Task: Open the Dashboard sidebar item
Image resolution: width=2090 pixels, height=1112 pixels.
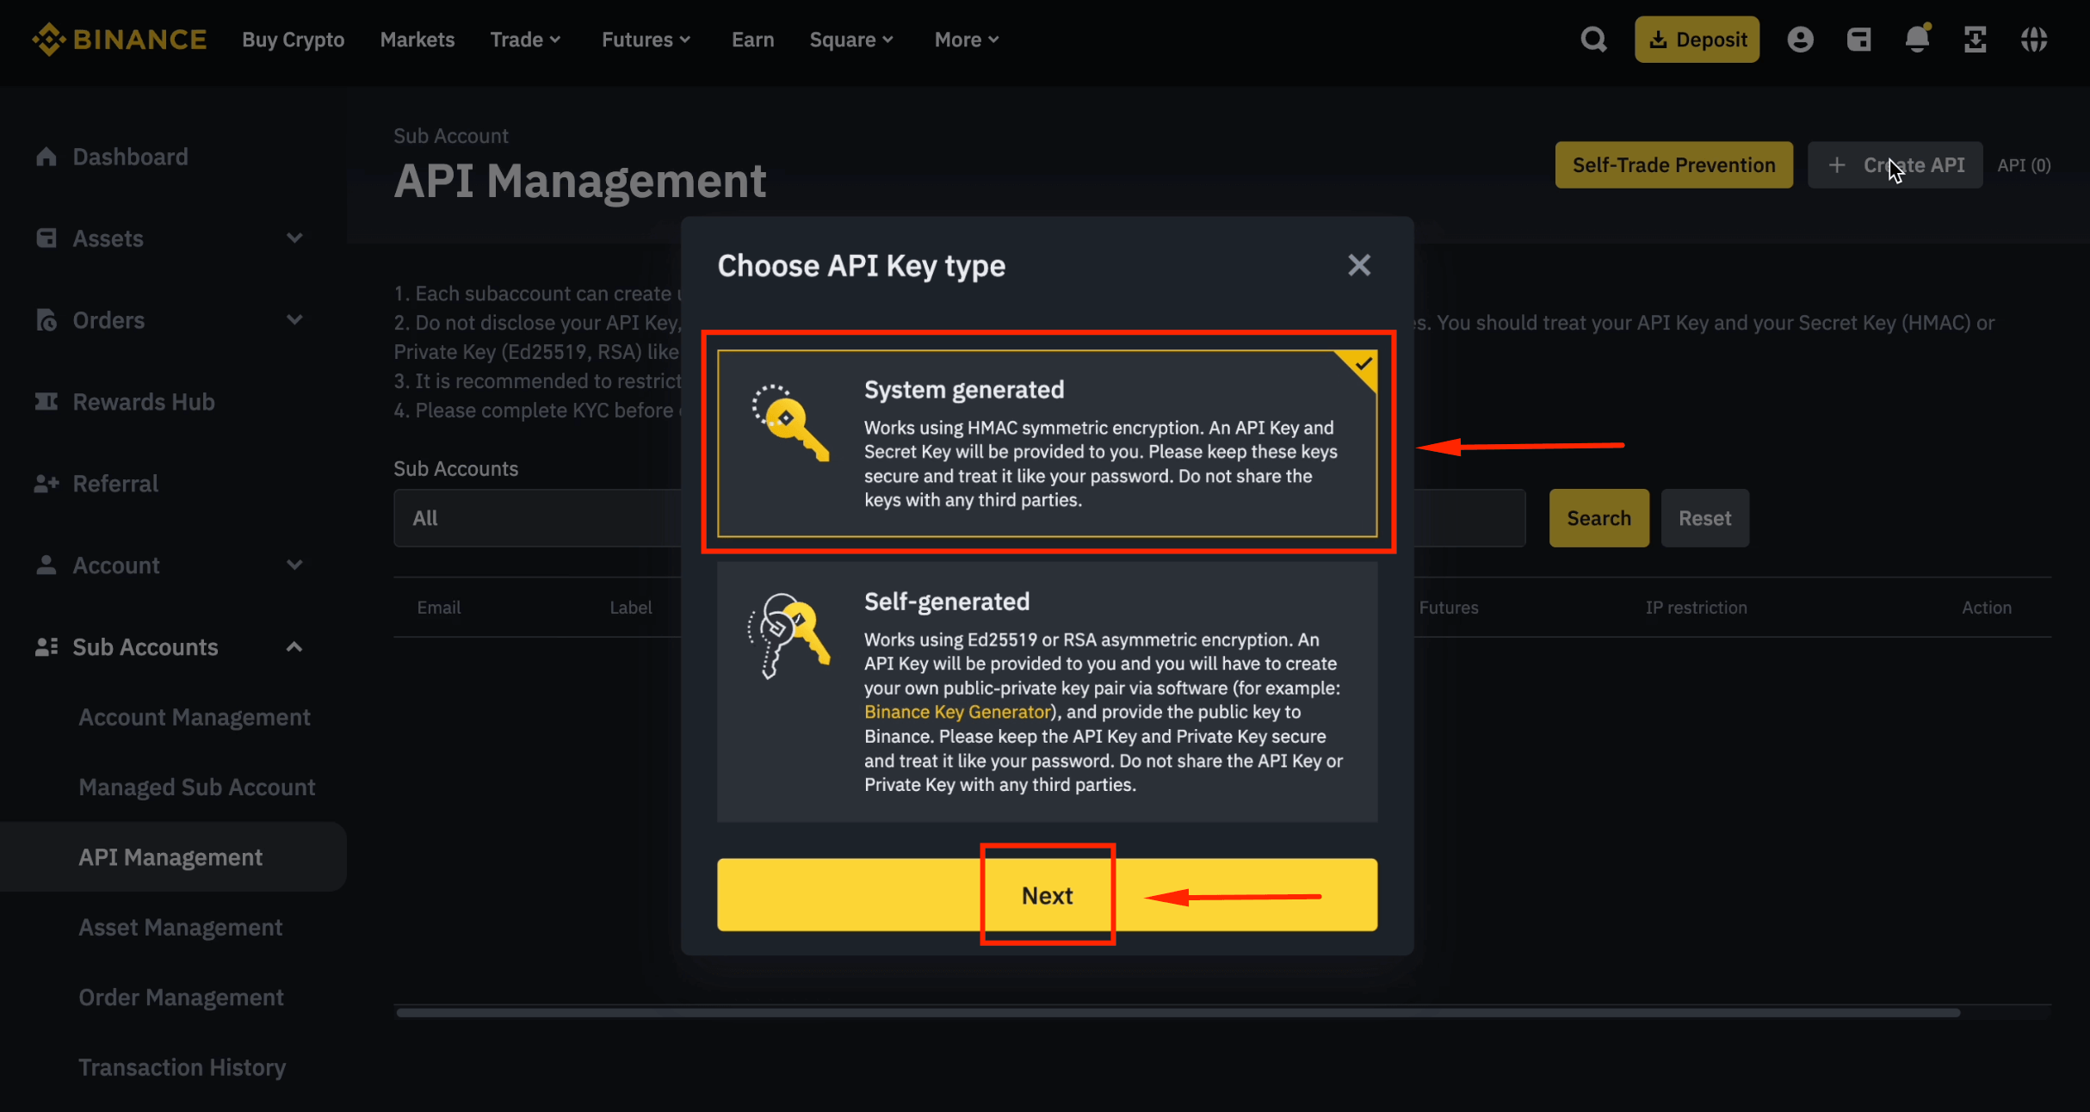Action: click(x=130, y=156)
